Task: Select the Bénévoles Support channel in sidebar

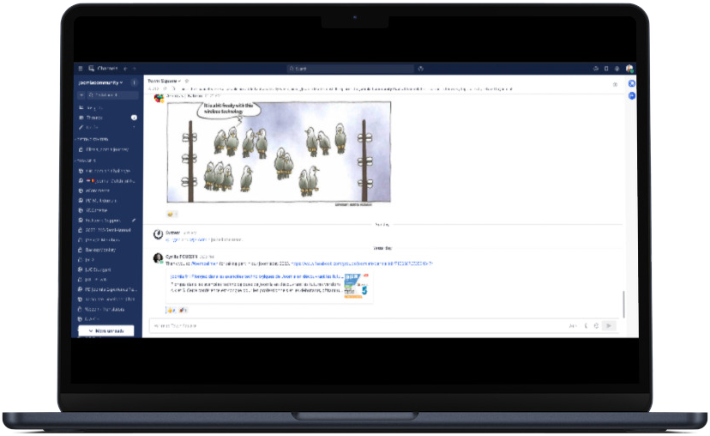Action: coord(105,221)
